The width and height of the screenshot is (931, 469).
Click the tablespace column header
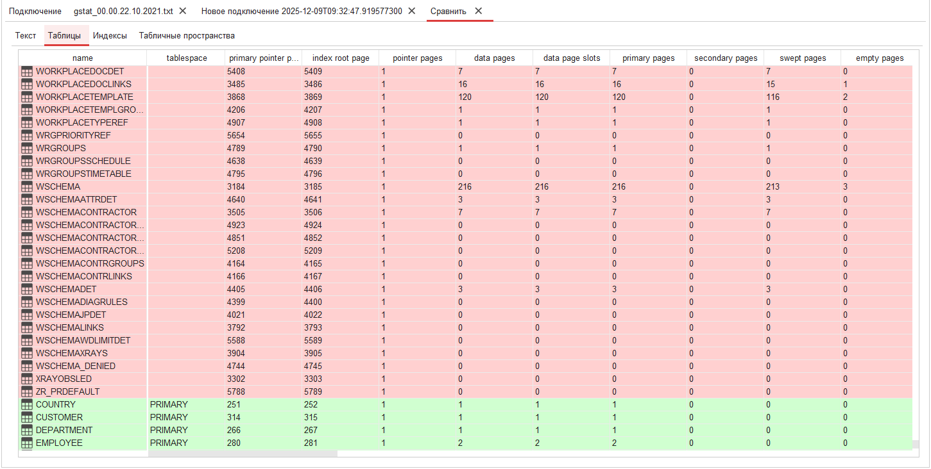(x=187, y=58)
